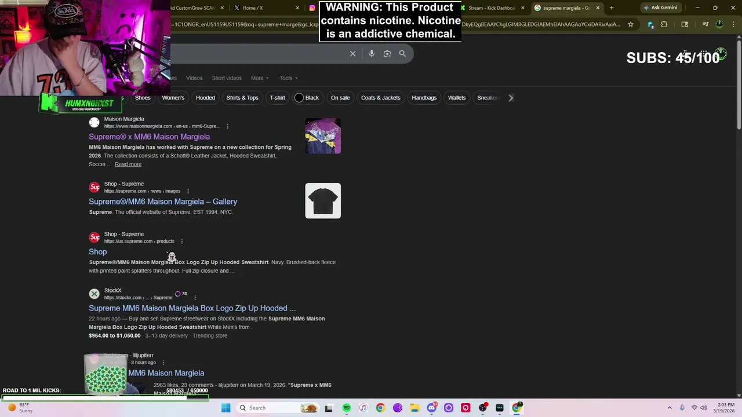The height and width of the screenshot is (417, 742).
Task: Open more options for Maison Margiela result
Action: click(x=227, y=126)
